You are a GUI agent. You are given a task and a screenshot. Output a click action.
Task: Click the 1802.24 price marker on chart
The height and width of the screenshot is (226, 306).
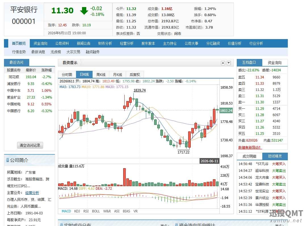pyautogui.click(x=226, y=110)
